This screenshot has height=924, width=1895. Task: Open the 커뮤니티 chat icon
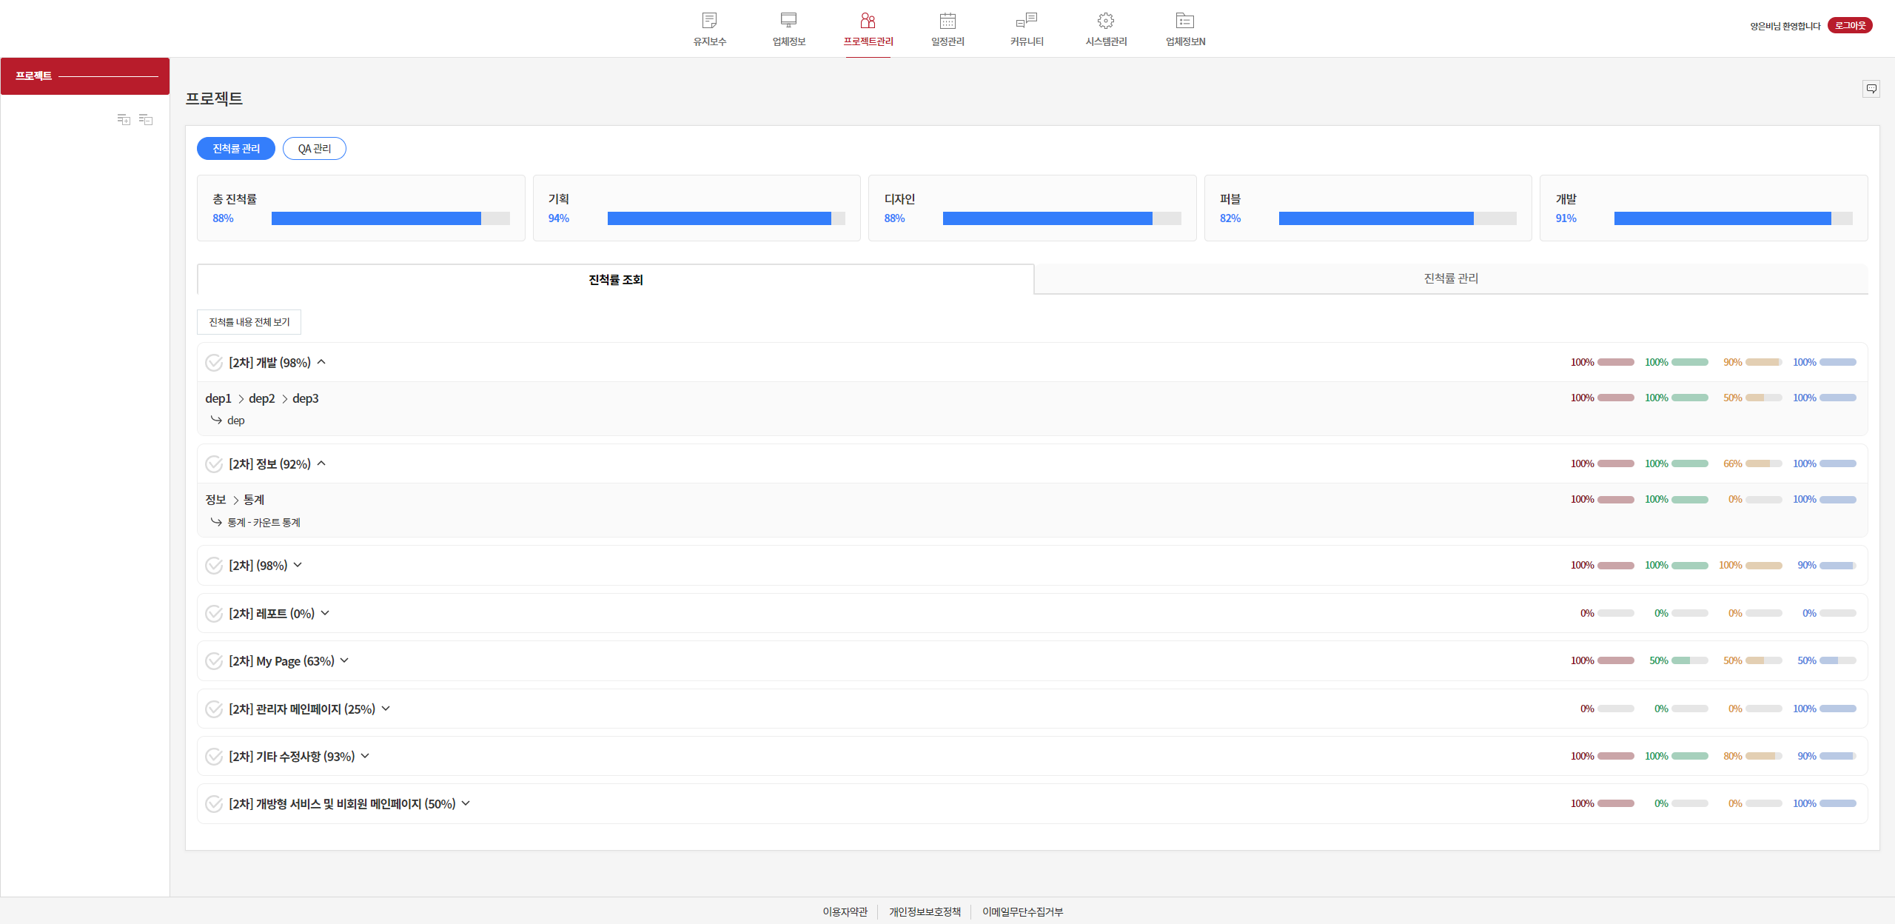(1027, 21)
